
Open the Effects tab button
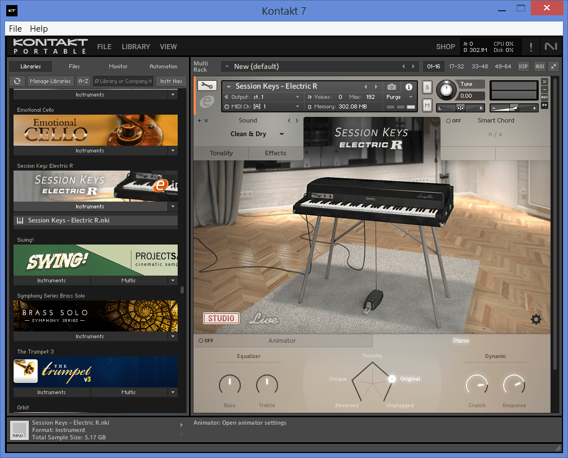(276, 153)
